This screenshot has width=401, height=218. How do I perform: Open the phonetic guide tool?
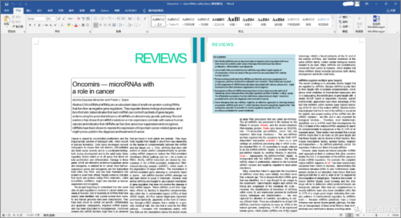(83, 19)
